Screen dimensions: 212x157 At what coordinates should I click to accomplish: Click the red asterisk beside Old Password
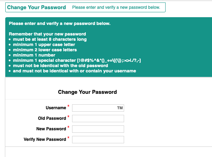point(69,117)
